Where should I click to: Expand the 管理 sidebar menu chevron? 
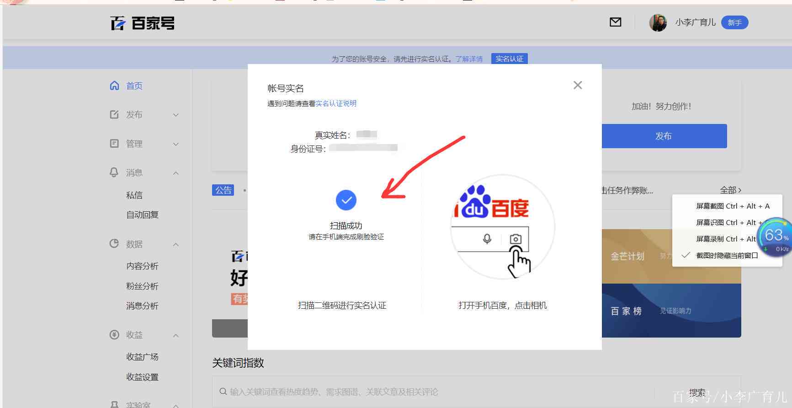point(176,144)
